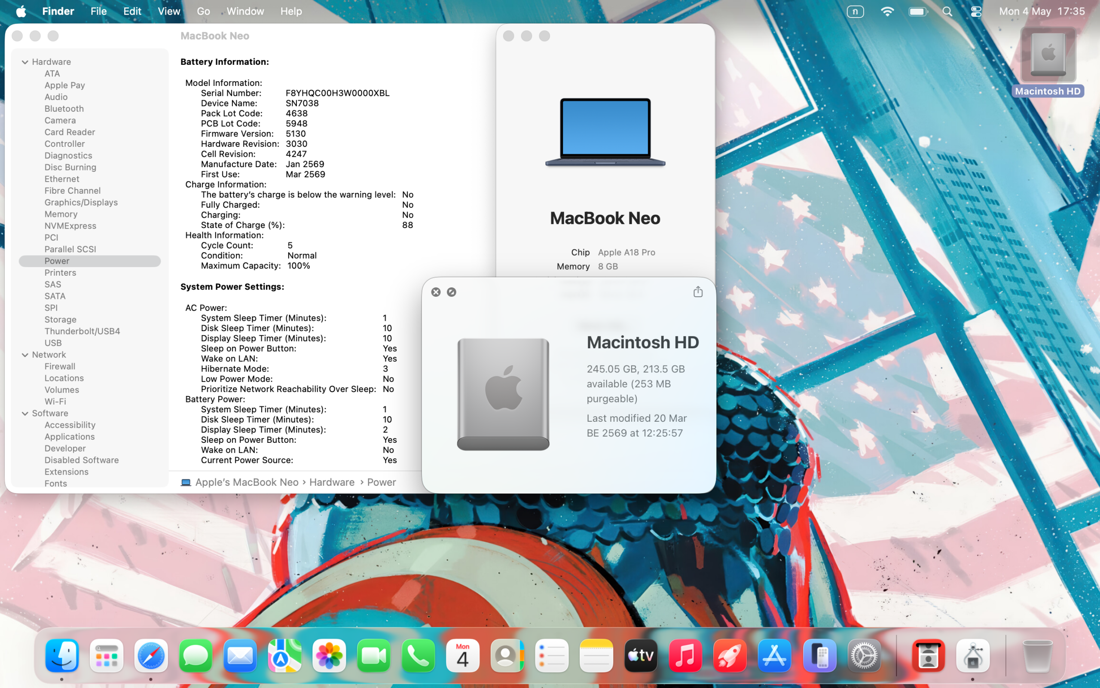Open FaceTime in the Dock
Viewport: 1100px width, 688px height.
pyautogui.click(x=374, y=656)
